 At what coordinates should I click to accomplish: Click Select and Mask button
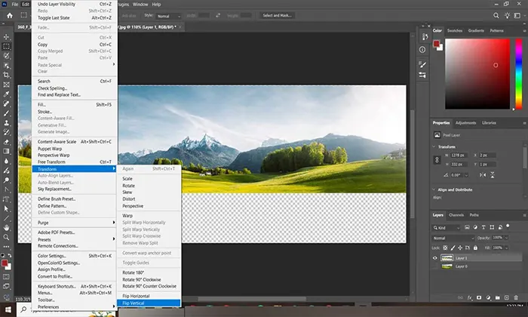click(x=277, y=16)
